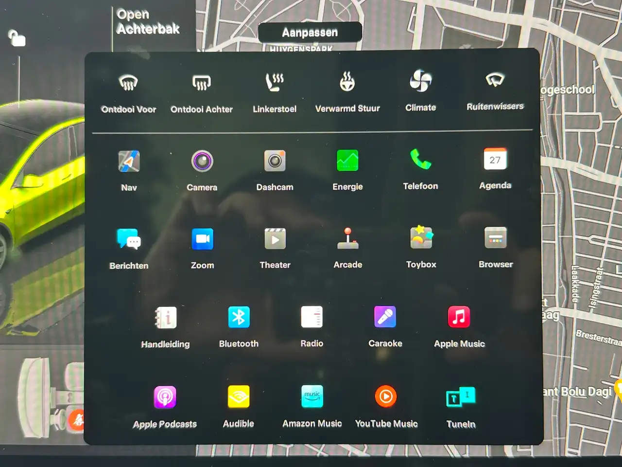The height and width of the screenshot is (467, 622).
Task: Open Apple Podcasts app
Action: [x=165, y=397]
